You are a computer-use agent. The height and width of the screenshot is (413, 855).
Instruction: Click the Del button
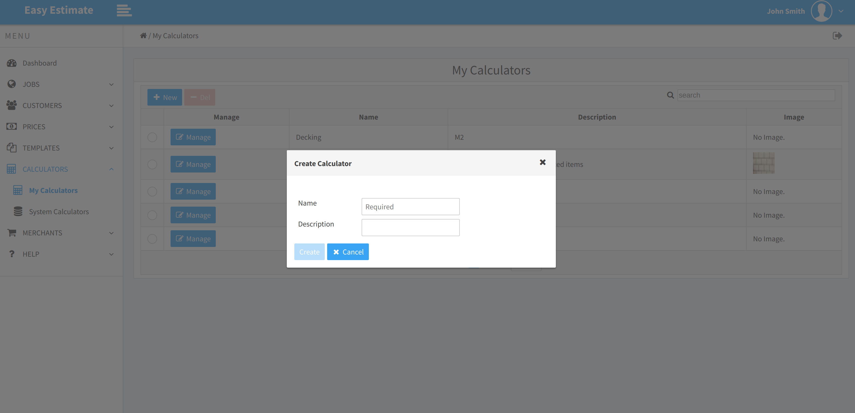(x=200, y=97)
